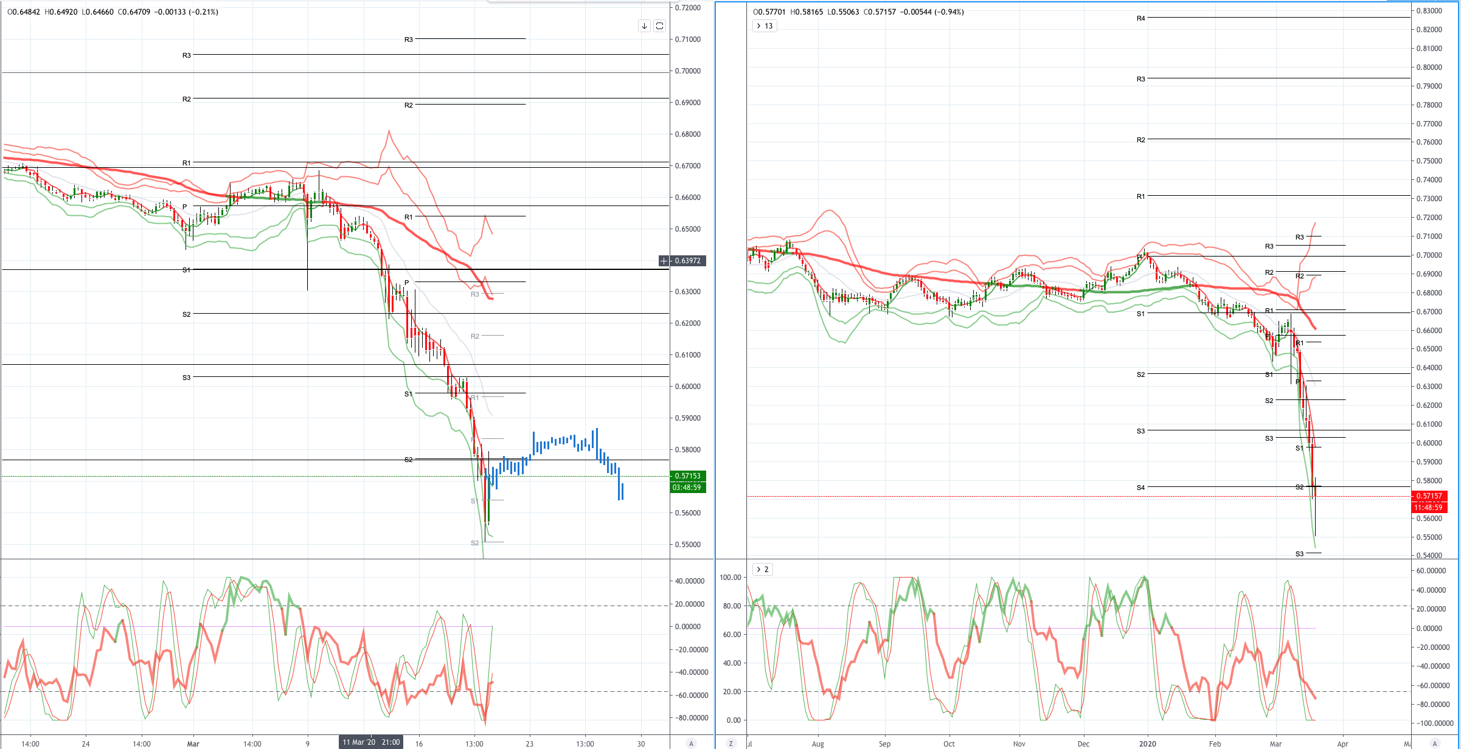Click the R4 pivot label on right chart
Viewport: 1461px width, 749px height.
pos(1140,18)
